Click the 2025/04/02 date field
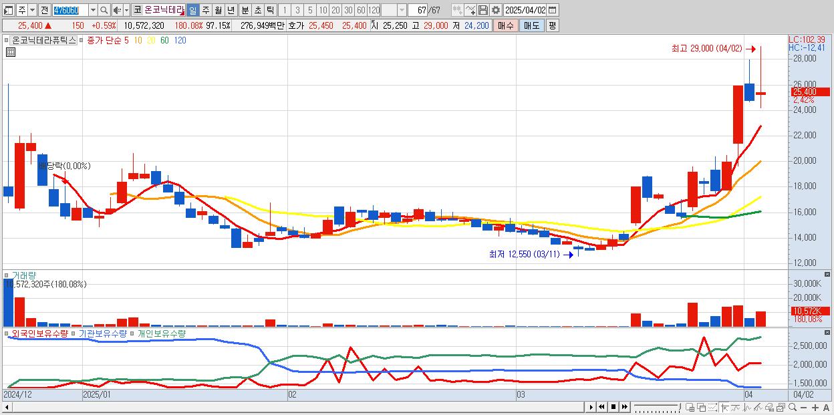834x415 pixels. 525,10
